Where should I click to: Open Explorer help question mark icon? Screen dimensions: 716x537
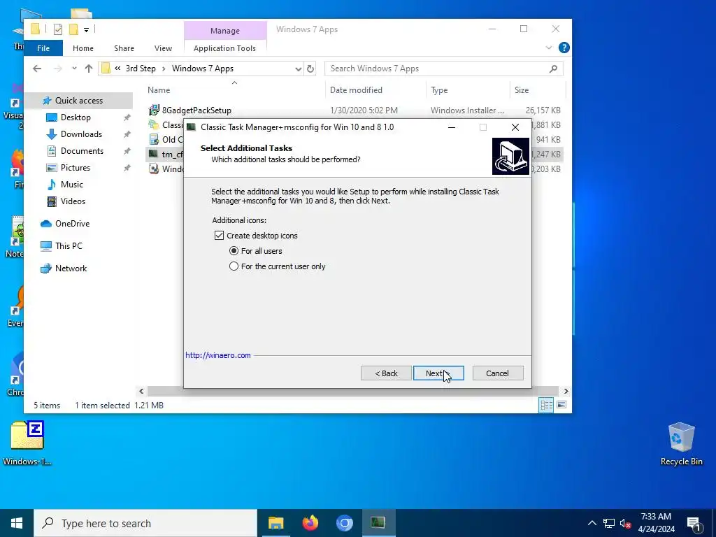(564, 48)
